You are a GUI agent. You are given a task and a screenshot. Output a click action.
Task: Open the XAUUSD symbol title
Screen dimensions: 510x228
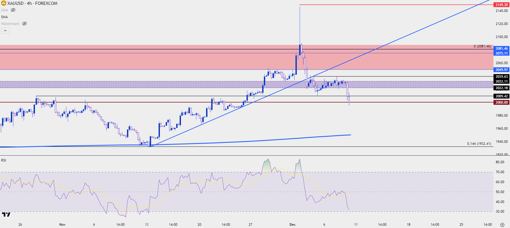32,3
